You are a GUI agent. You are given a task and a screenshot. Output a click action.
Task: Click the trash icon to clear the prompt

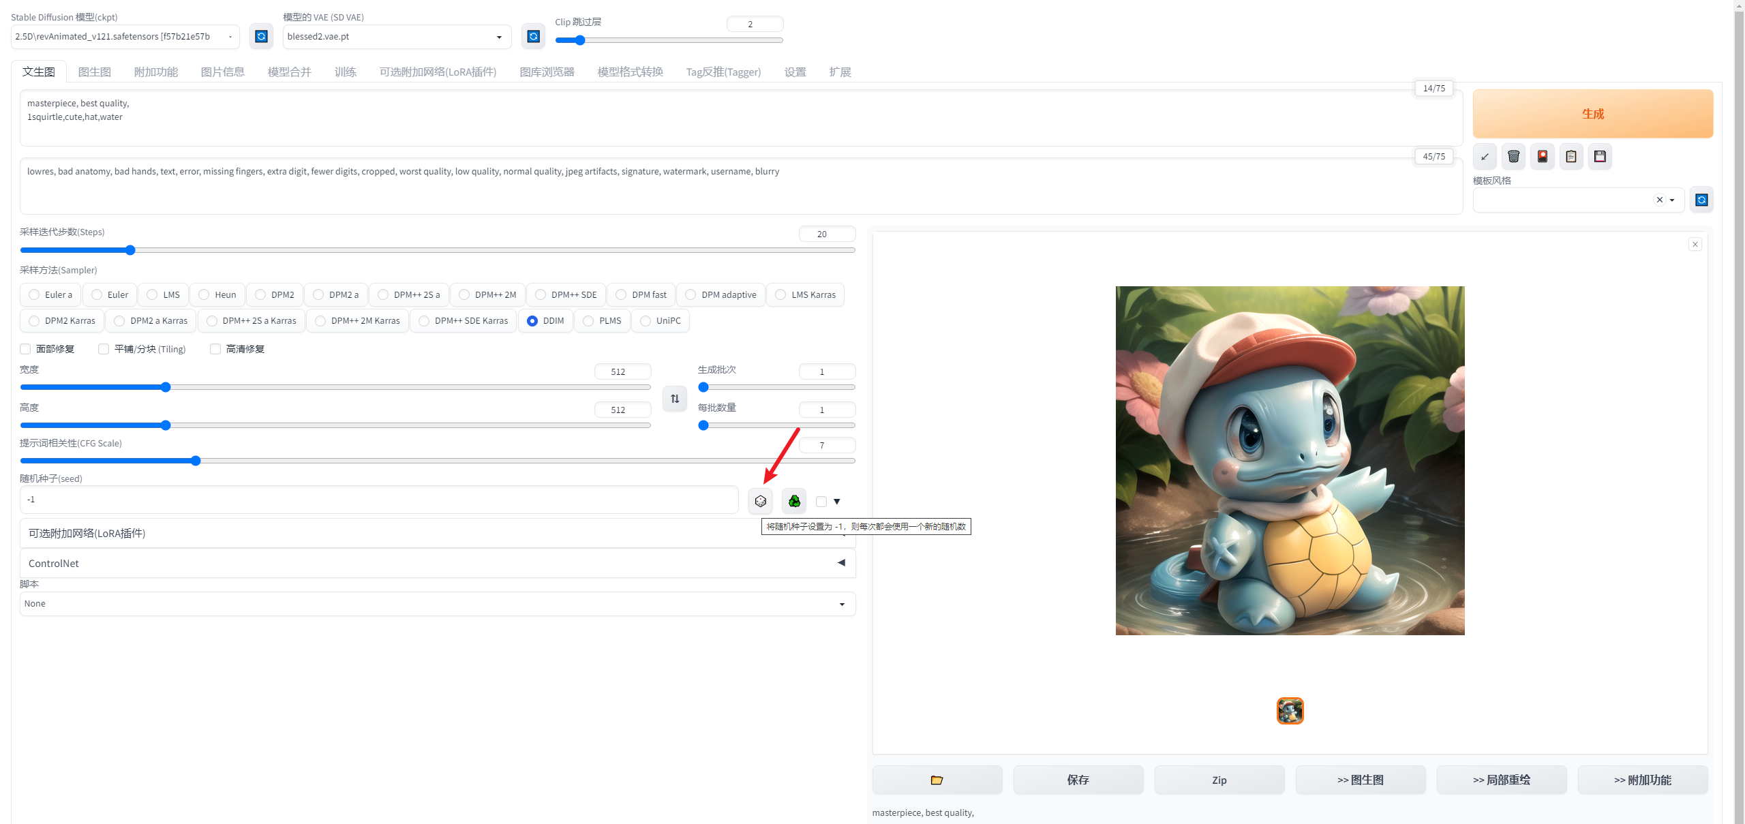click(x=1513, y=157)
